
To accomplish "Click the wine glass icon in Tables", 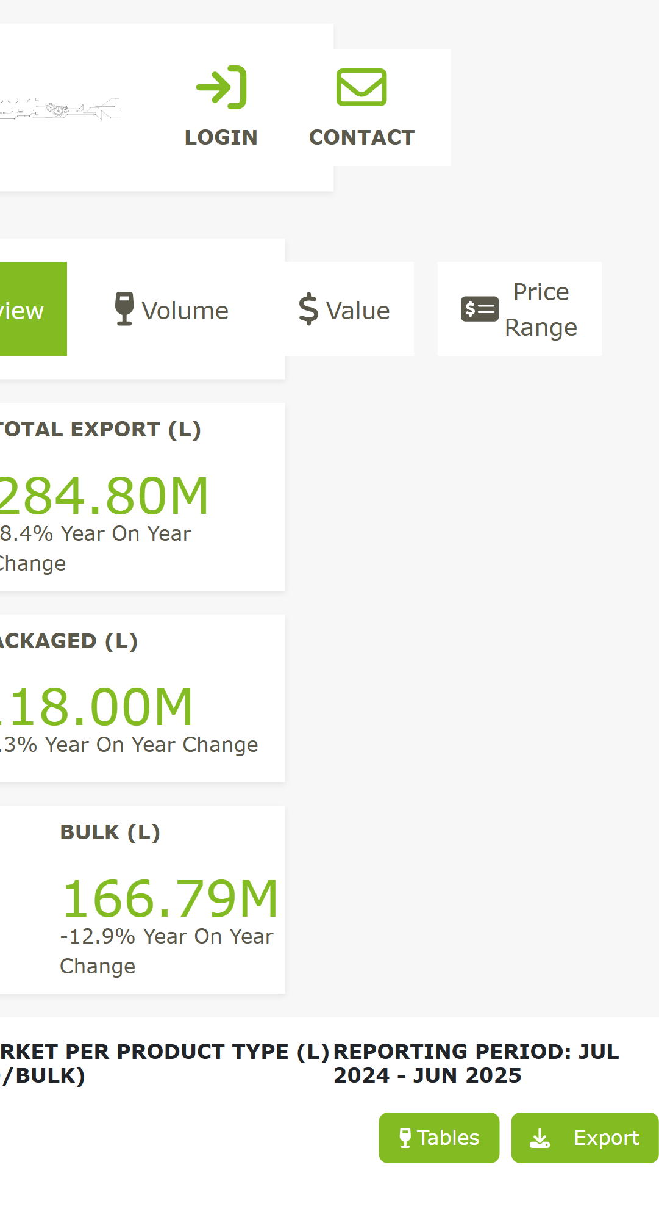I will [405, 1138].
